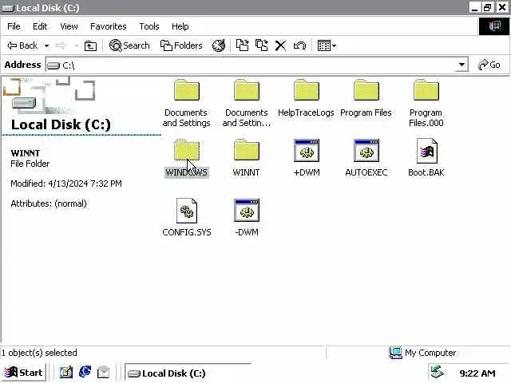
Task: Open the Help menu
Action: (x=180, y=26)
